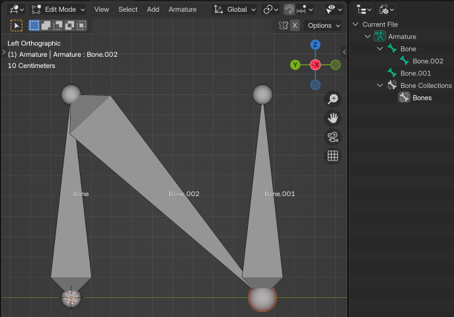Collapse the Armature tree item
Image resolution: width=454 pixels, height=317 pixels.
click(367, 36)
